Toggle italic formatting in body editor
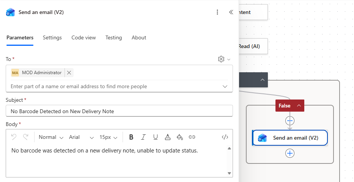354x182 pixels. point(143,137)
